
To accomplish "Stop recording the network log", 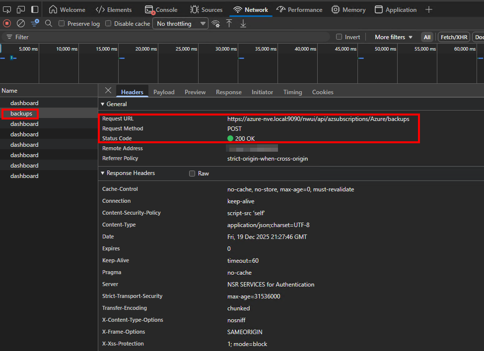I will click(7, 23).
